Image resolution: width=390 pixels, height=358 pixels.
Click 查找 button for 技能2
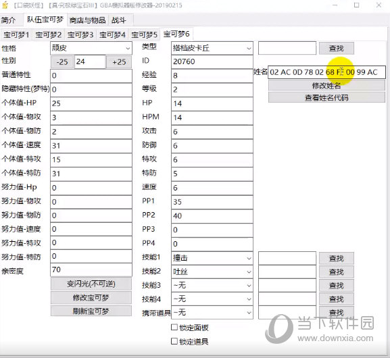337,272
